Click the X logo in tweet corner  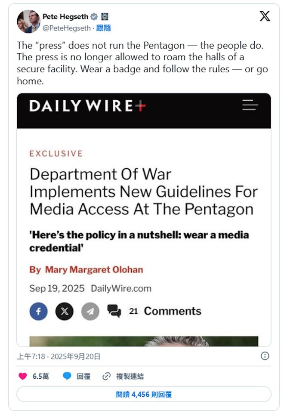(x=265, y=16)
